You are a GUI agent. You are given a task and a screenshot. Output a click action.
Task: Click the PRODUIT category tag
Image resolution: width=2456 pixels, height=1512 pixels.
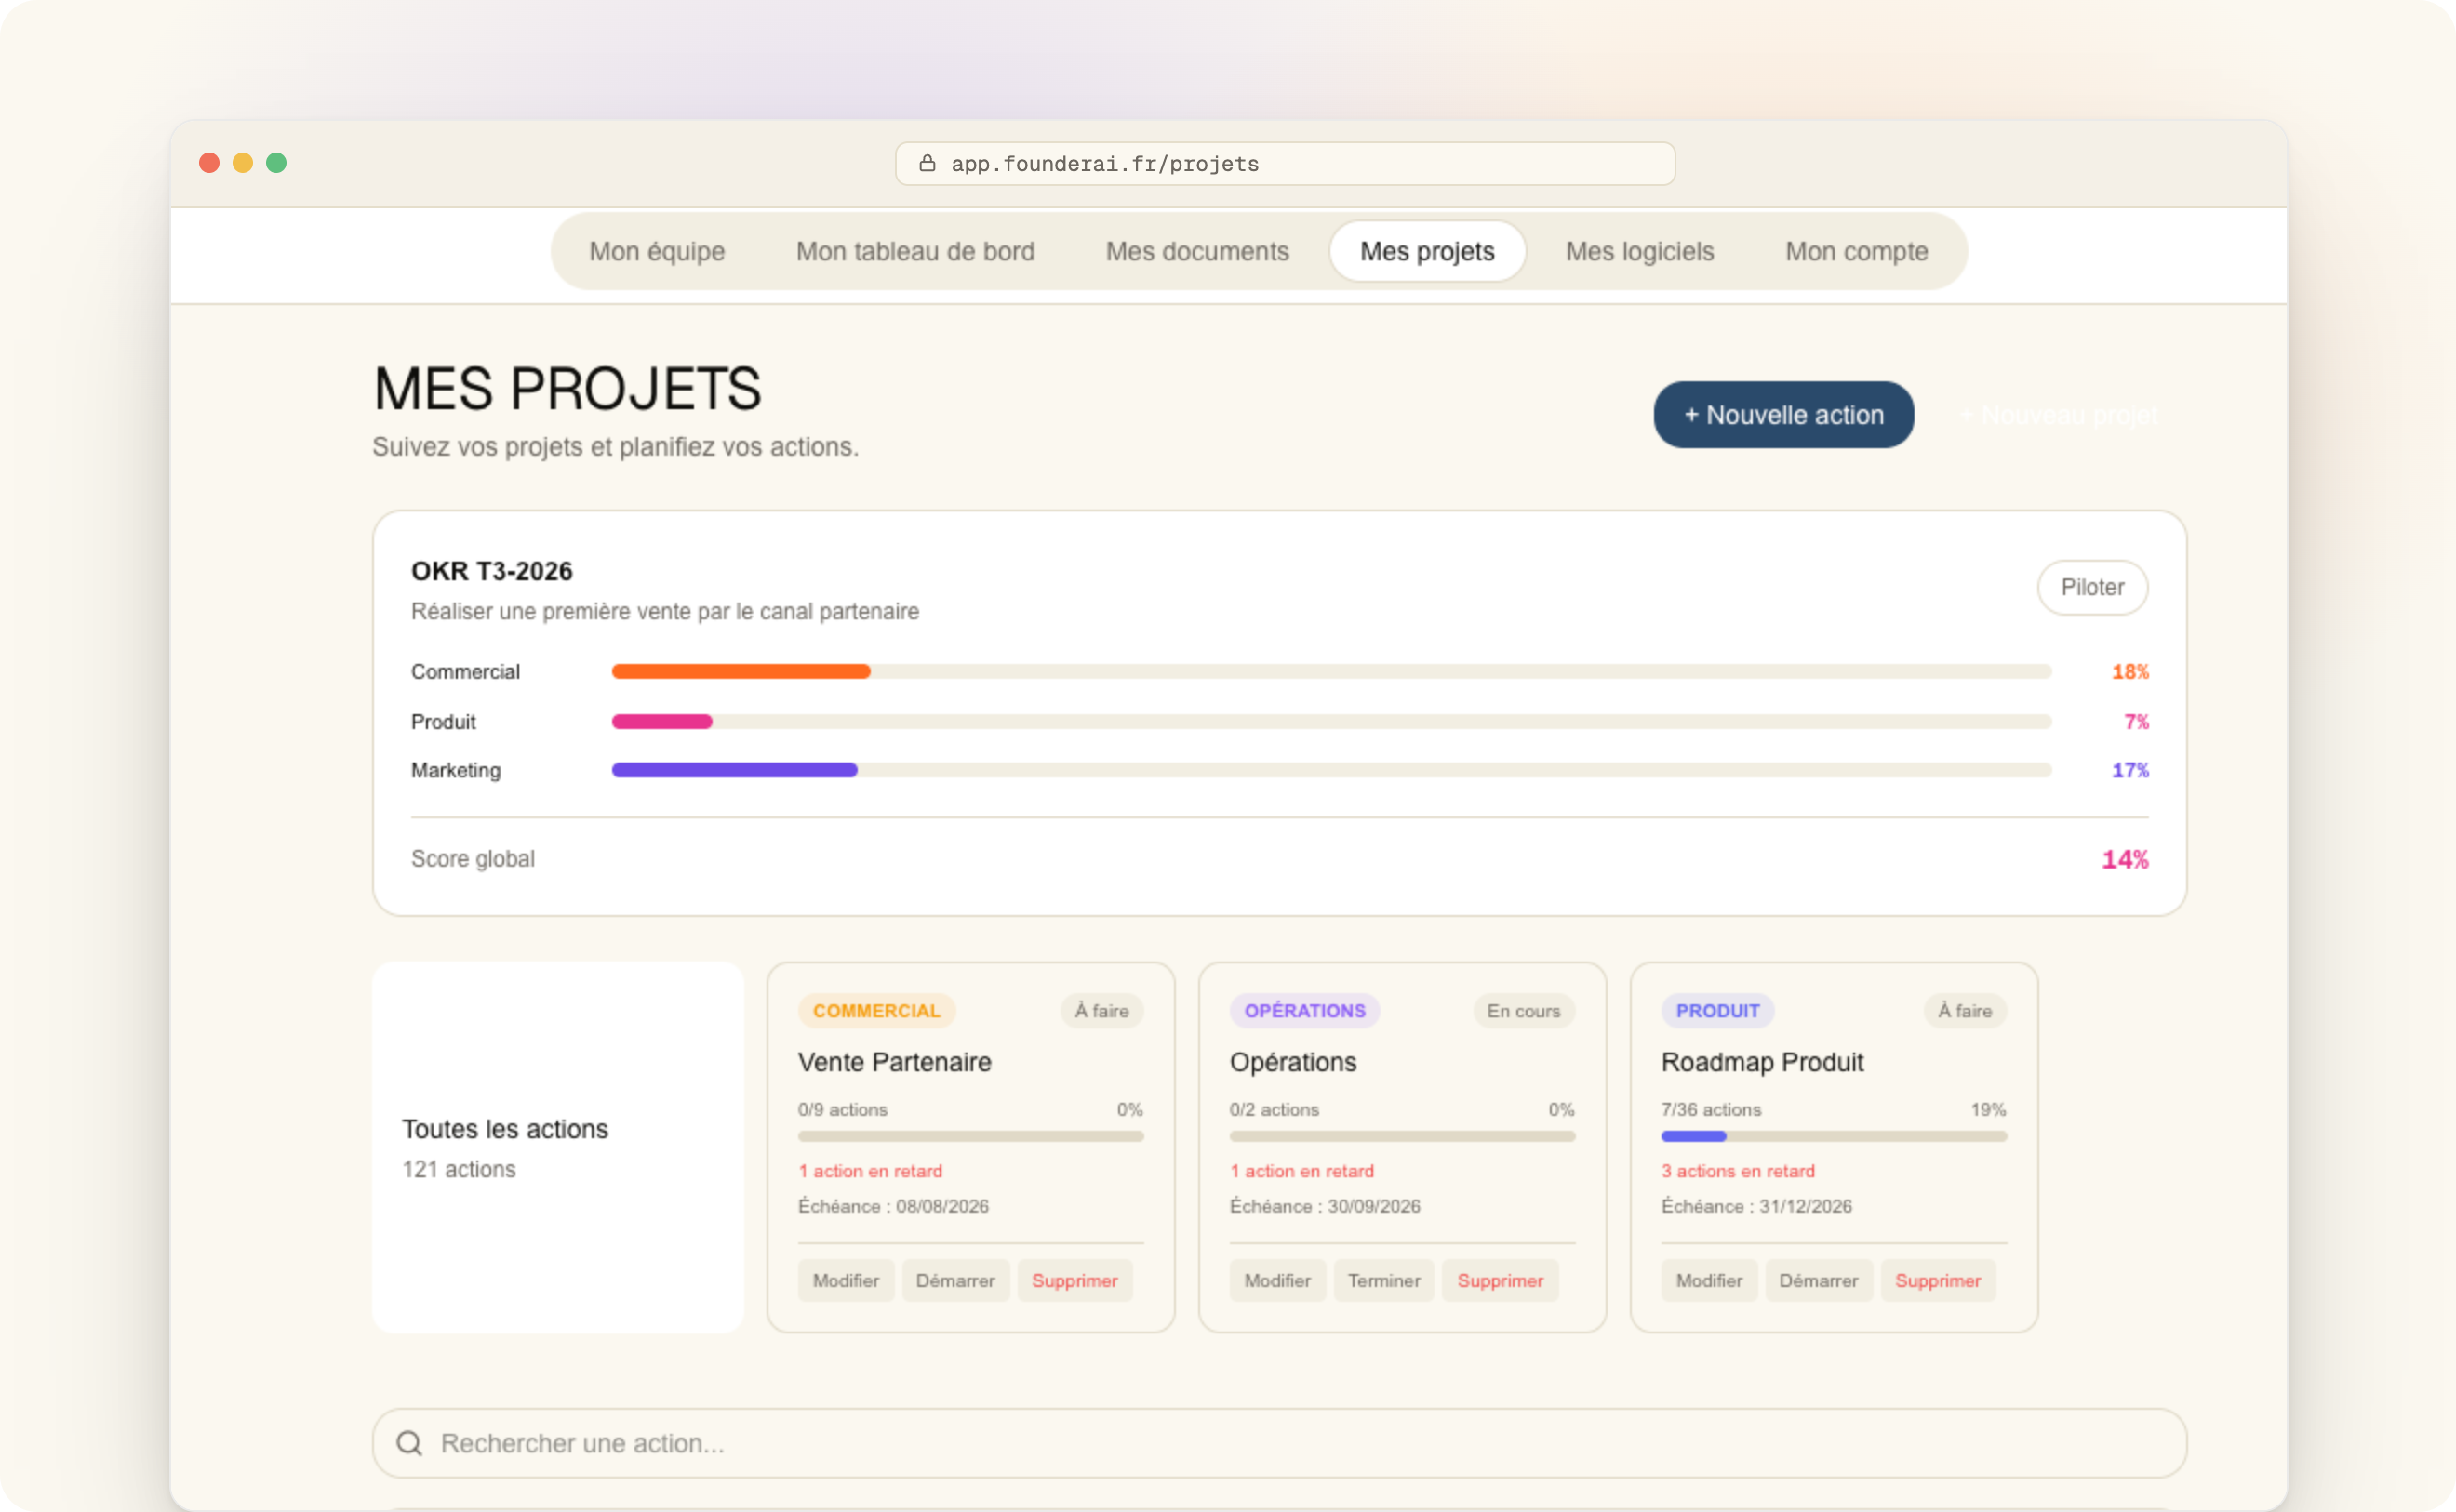1717,1011
